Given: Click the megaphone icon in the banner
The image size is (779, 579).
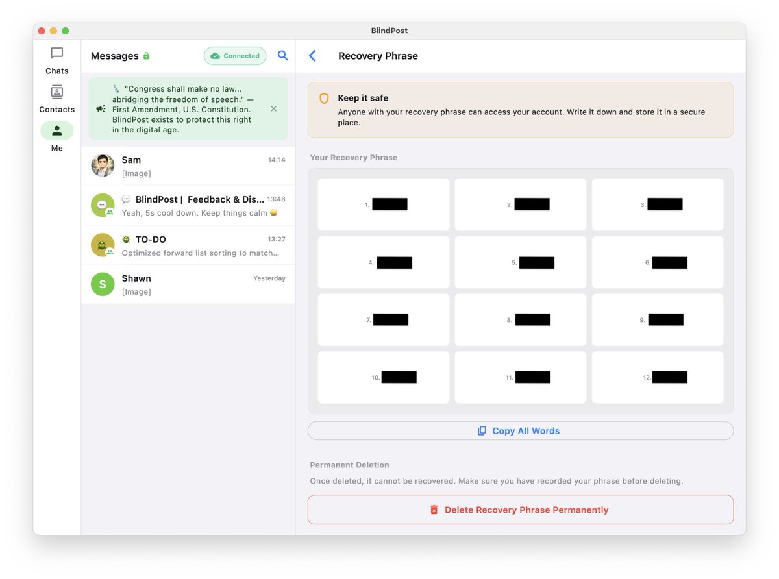Looking at the screenshot, I should (101, 109).
